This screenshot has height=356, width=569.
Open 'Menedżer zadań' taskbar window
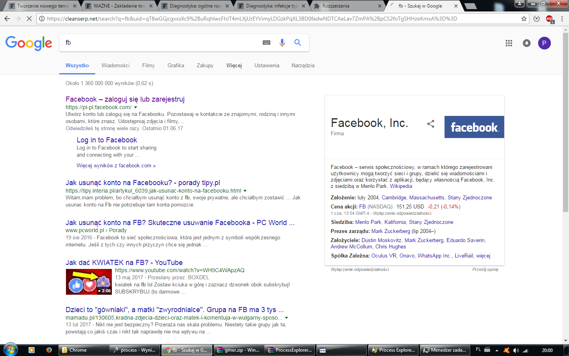point(445,350)
